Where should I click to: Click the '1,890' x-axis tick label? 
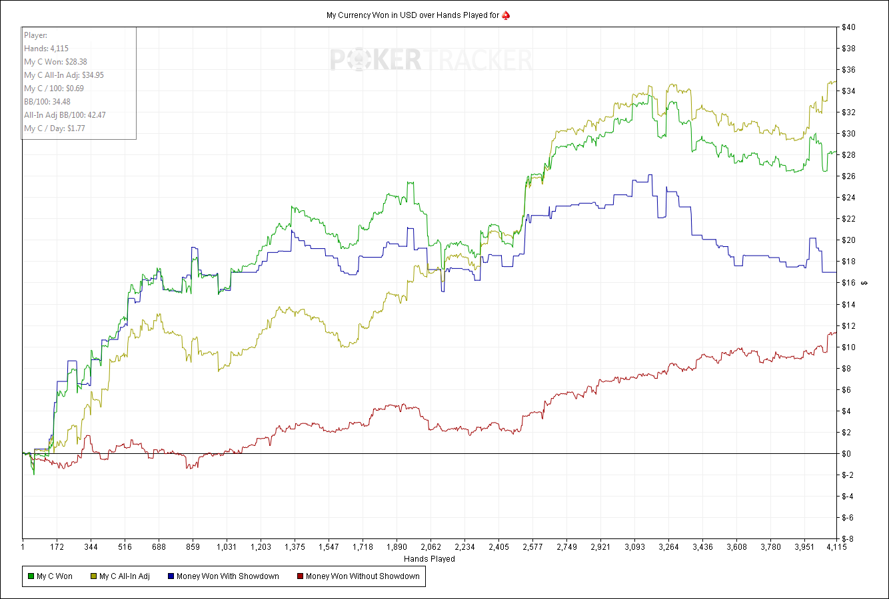(x=397, y=547)
